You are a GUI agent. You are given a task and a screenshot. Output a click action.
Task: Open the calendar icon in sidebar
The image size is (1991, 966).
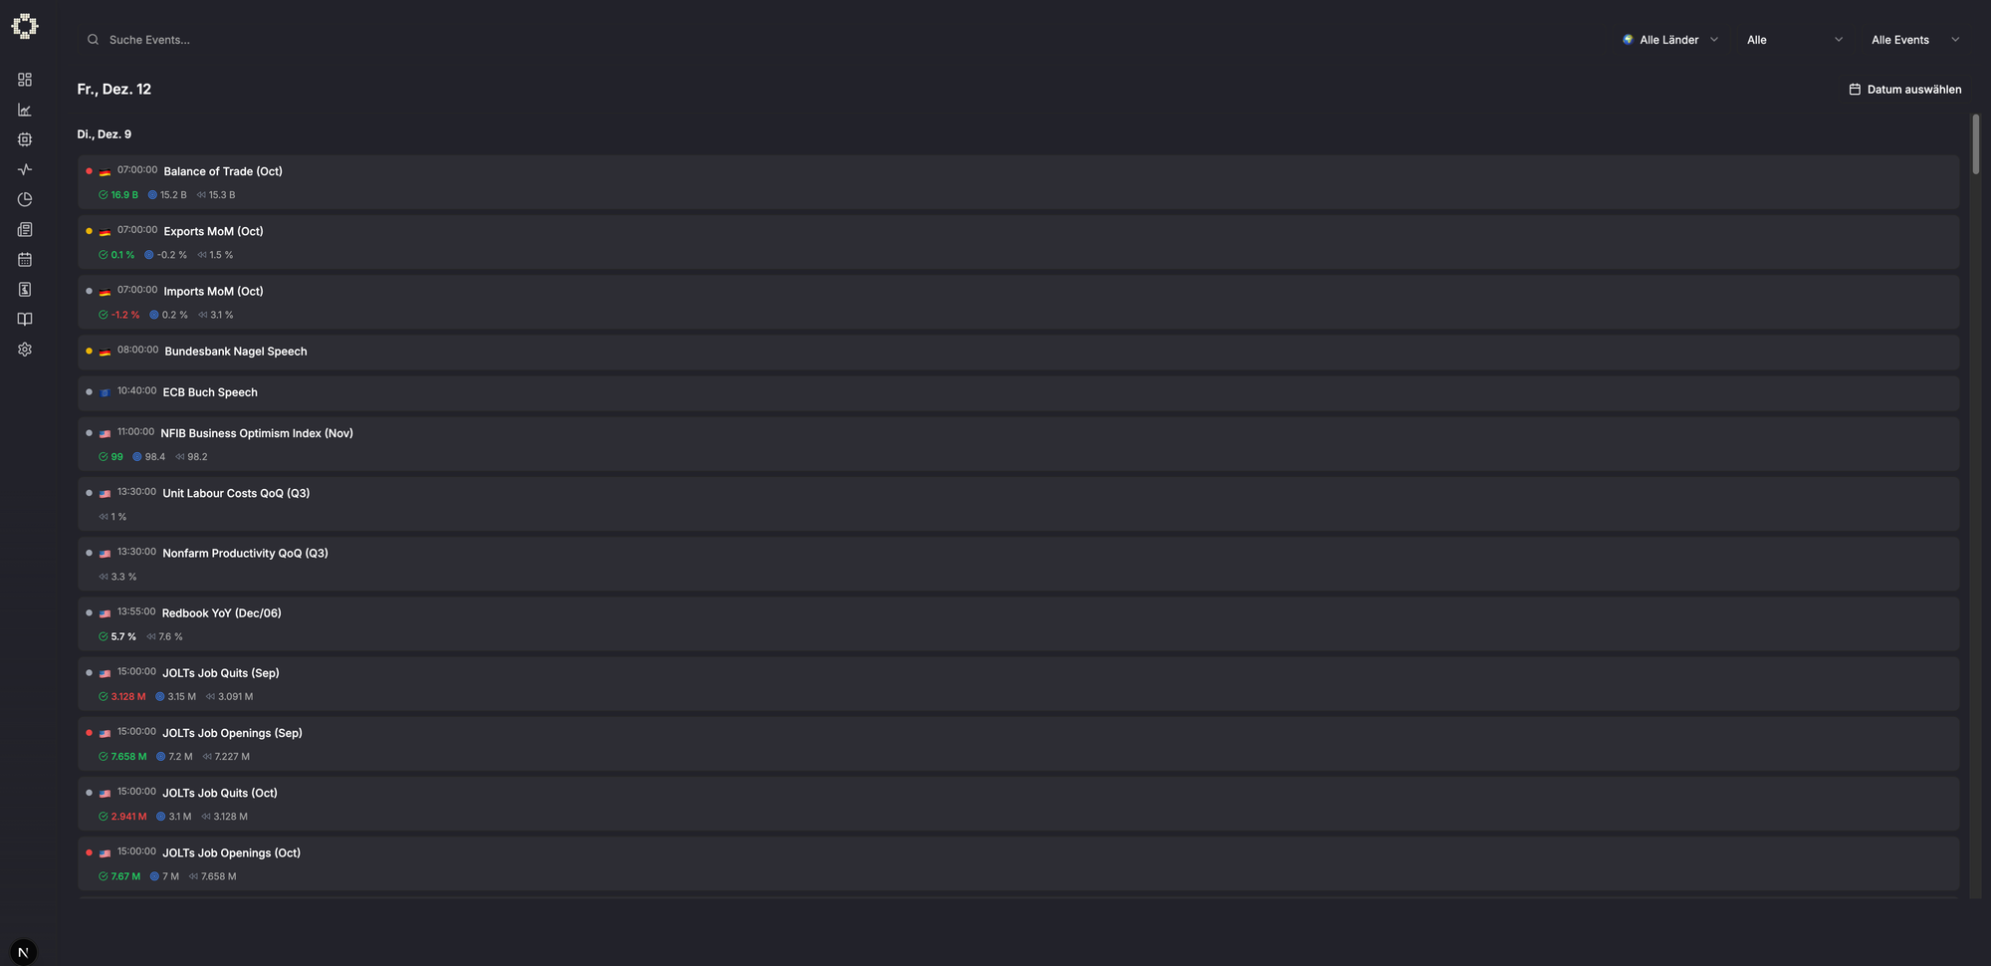tap(25, 259)
